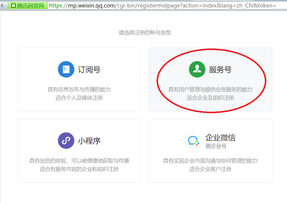Click text 具有信息发布与传播的能力
The width and height of the screenshot is (287, 203).
[79, 89]
